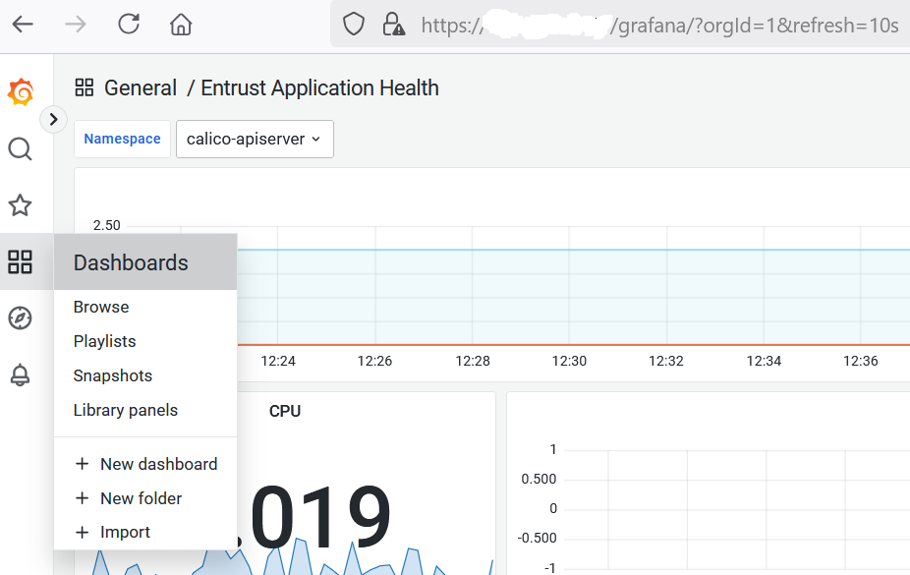This screenshot has height=575, width=910.
Task: Select Browse in the Dashboards menu
Action: coord(101,307)
